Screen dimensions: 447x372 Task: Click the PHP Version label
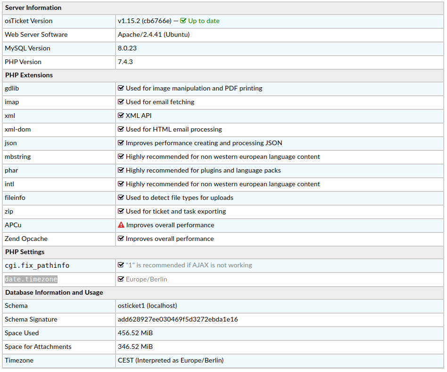[23, 62]
